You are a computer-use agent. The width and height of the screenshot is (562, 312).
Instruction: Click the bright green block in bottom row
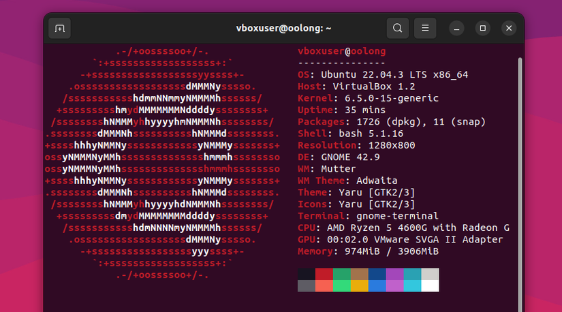pos(341,286)
